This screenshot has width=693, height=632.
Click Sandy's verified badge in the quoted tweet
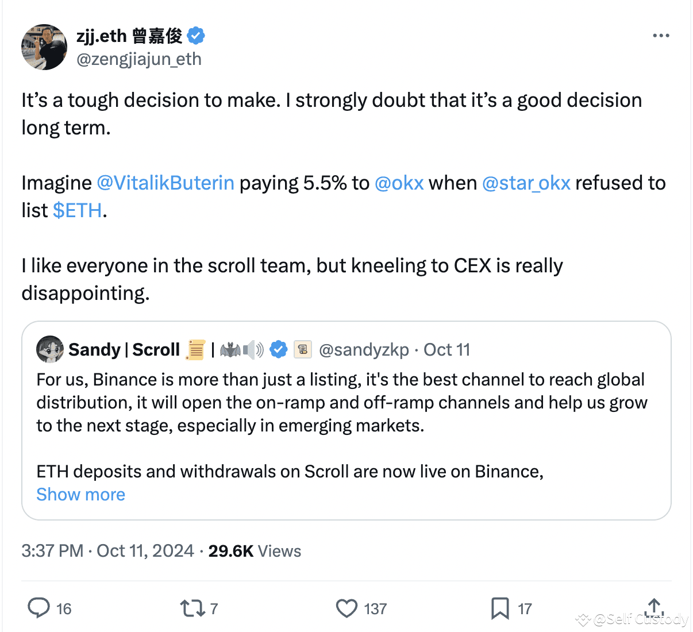(x=279, y=349)
